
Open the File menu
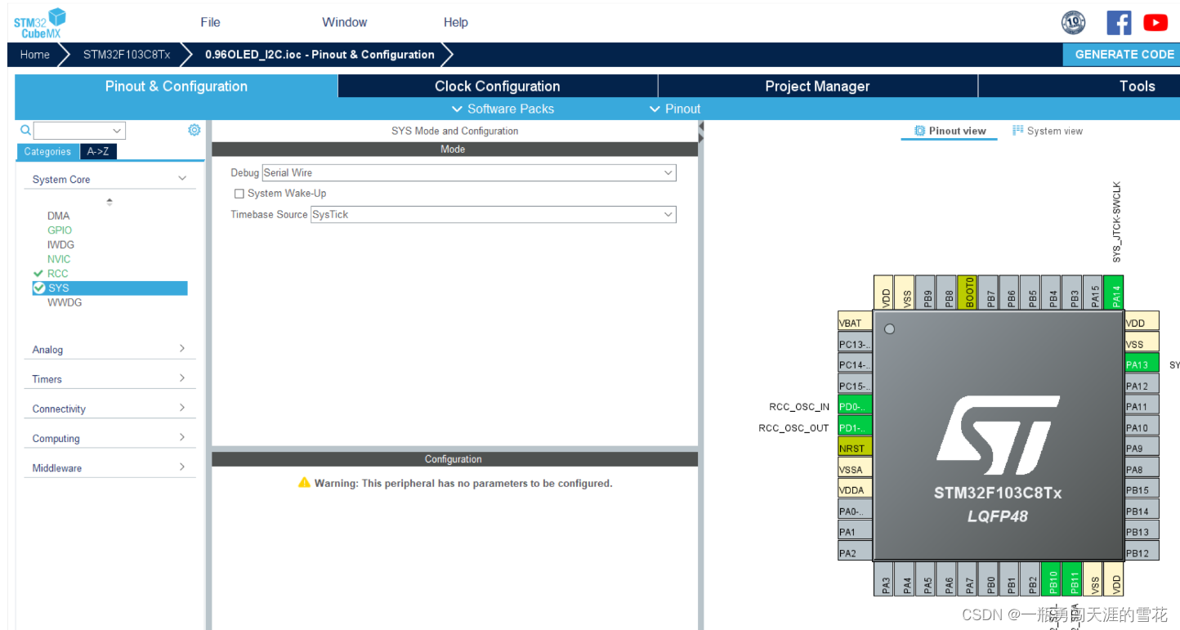pyautogui.click(x=210, y=22)
